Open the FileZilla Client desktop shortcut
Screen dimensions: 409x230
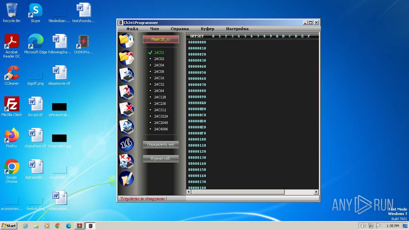(12, 107)
